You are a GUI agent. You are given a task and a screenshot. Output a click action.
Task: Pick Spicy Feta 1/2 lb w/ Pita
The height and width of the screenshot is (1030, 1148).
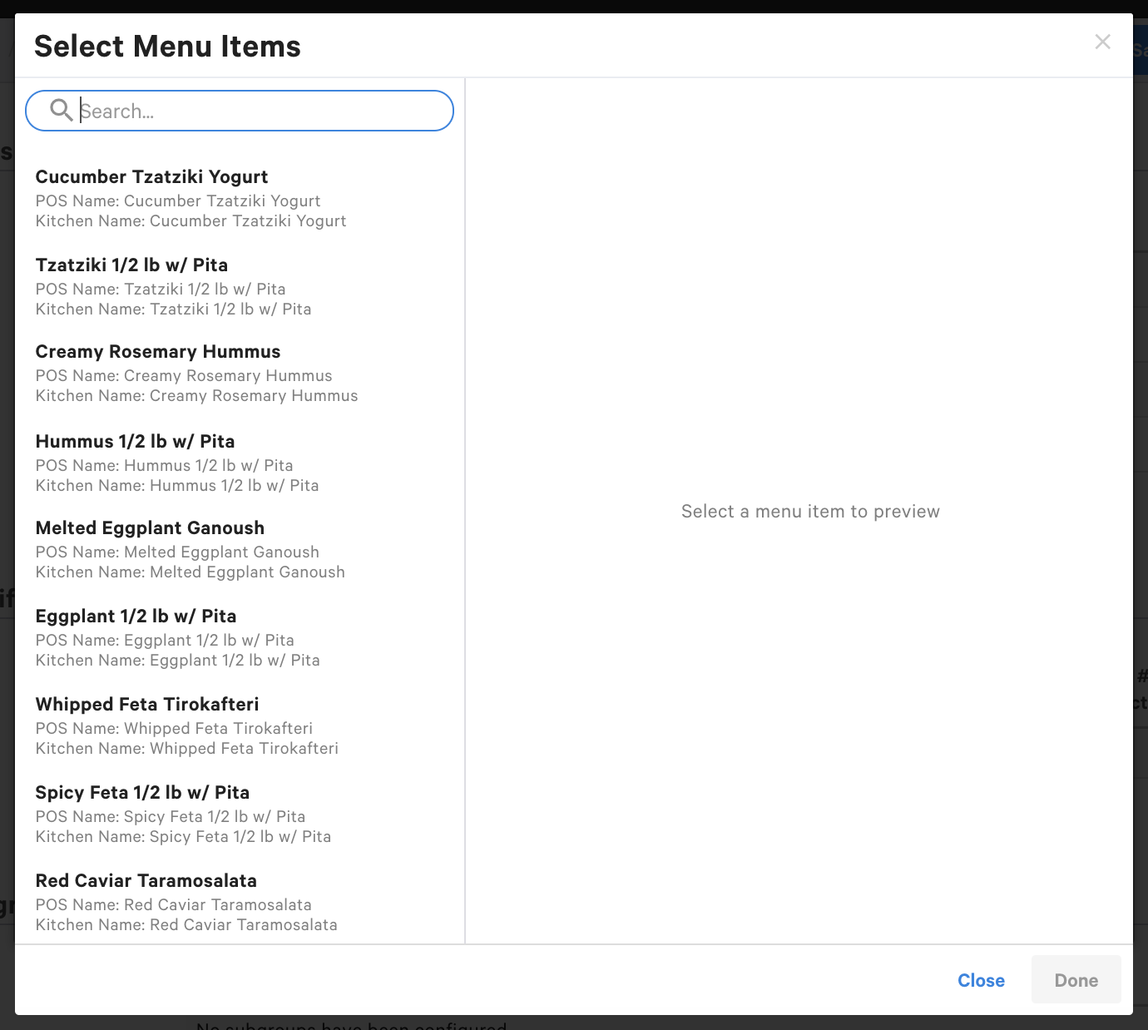pos(142,793)
